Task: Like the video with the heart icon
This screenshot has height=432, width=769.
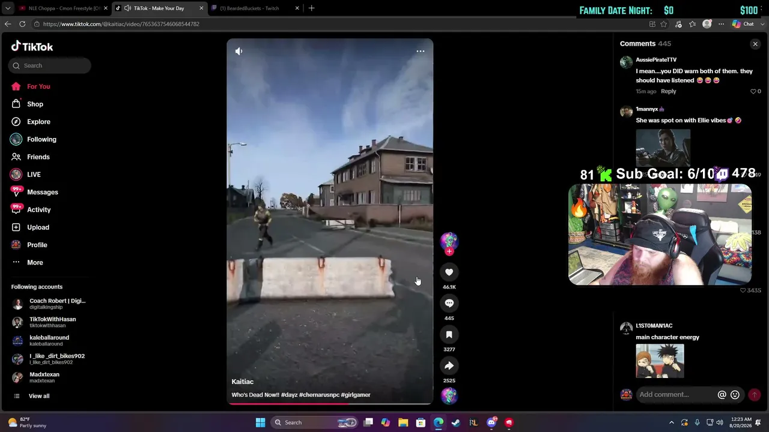Action: point(449,272)
